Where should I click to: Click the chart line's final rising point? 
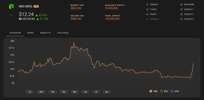pyautogui.click(x=193, y=63)
